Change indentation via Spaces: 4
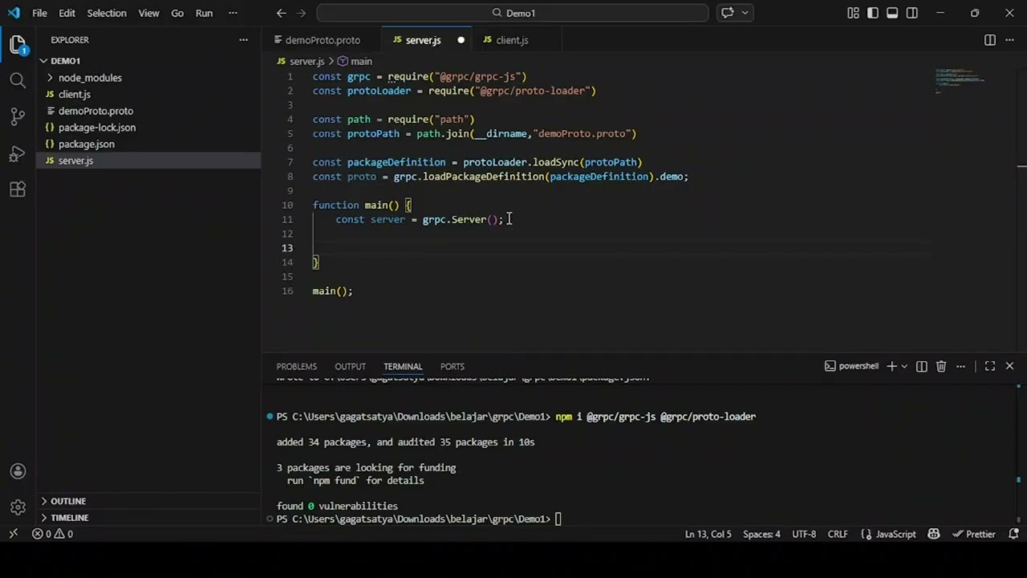Viewport: 1027px width, 578px height. click(761, 534)
